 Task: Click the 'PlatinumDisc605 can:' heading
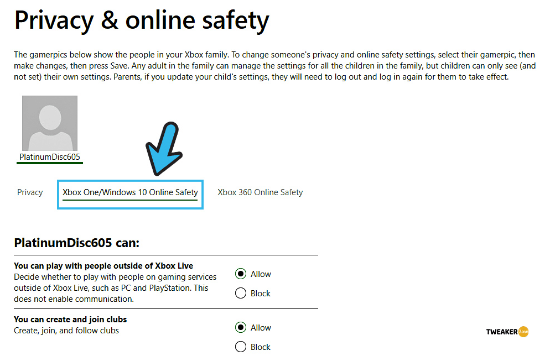[76, 243]
